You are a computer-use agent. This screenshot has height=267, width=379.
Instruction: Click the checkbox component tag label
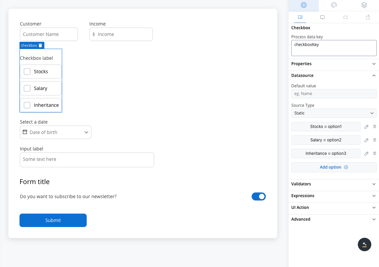tap(29, 45)
